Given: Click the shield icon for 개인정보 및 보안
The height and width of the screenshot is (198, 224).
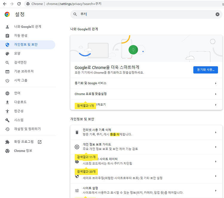Looking at the screenshot, I should (x=7, y=45).
